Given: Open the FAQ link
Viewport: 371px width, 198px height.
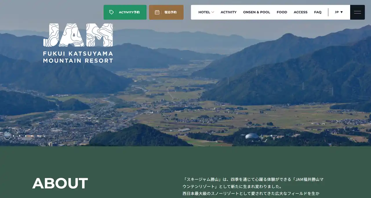Looking at the screenshot, I should point(318,12).
